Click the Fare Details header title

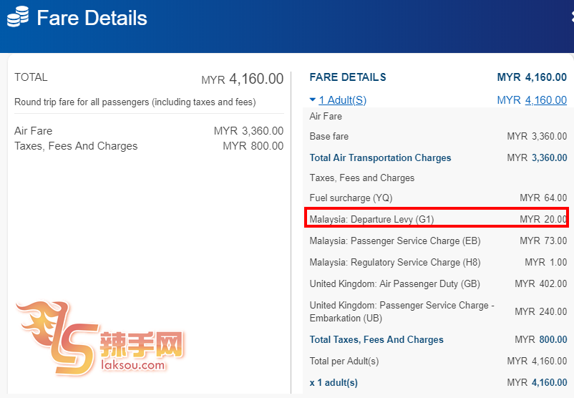point(92,18)
